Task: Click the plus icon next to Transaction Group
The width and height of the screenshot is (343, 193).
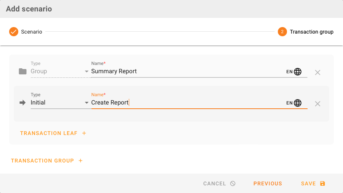Action: [x=80, y=161]
